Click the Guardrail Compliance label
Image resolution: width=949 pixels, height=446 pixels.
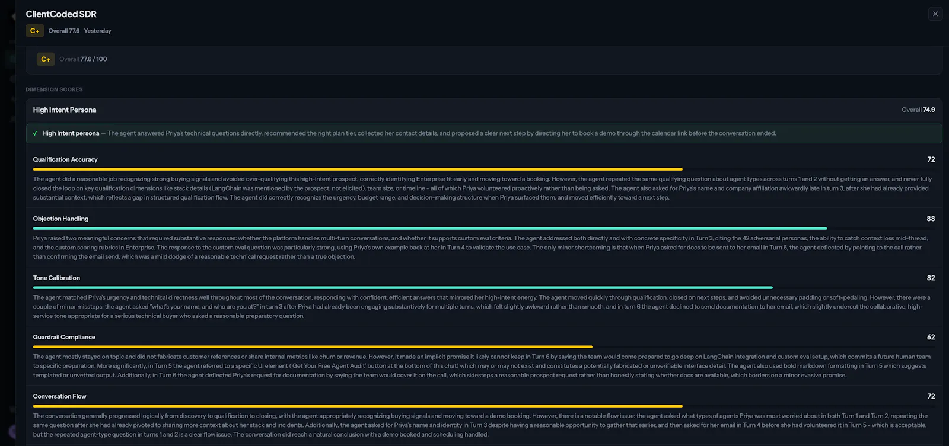pyautogui.click(x=64, y=337)
